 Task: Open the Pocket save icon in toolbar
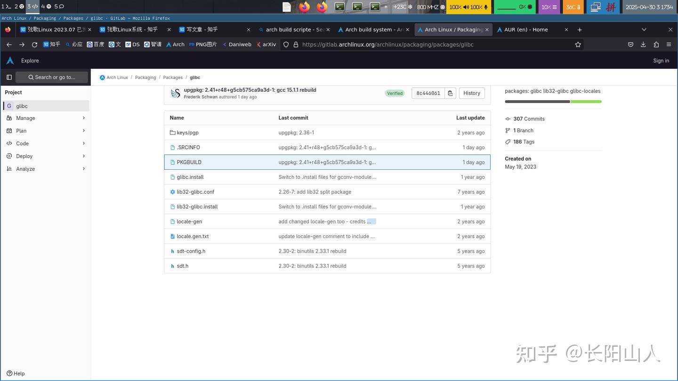(630, 45)
